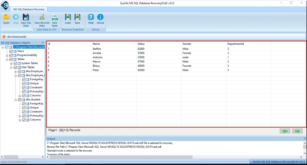This screenshot has width=307, height=165.
Task: Click the icon beside the Tables node
Action: pyautogui.click(x=15, y=59)
